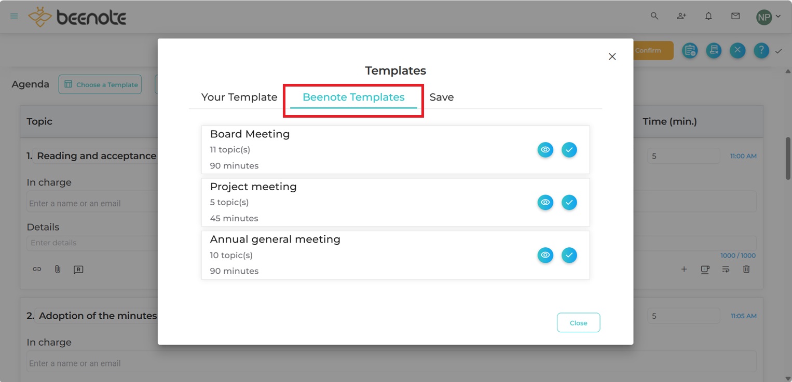The image size is (792, 382).
Task: Select the Board Meeting template checkmark
Action: click(569, 150)
